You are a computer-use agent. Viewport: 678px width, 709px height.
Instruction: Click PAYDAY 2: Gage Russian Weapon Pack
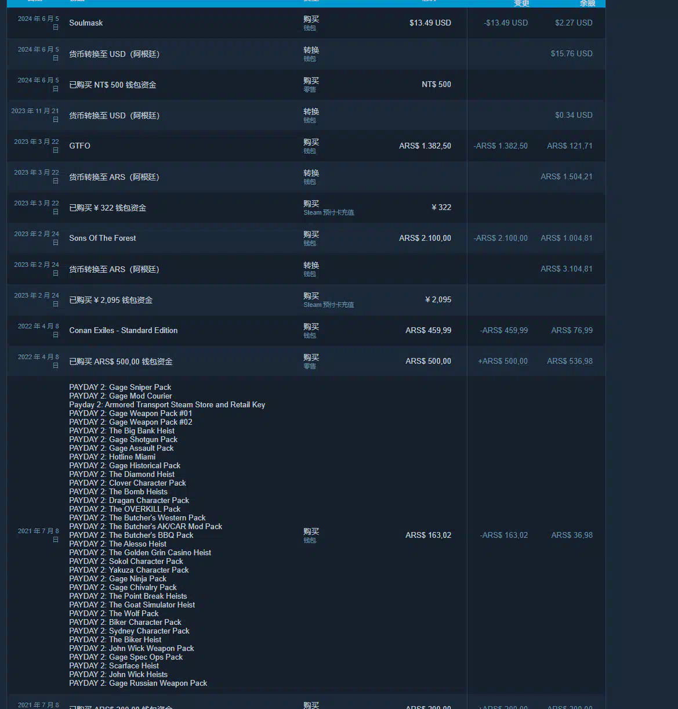[x=138, y=683]
